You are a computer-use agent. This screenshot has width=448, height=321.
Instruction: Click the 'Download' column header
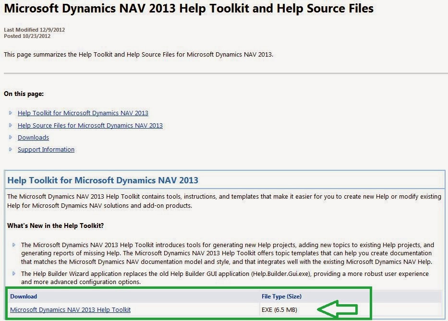[x=24, y=297]
